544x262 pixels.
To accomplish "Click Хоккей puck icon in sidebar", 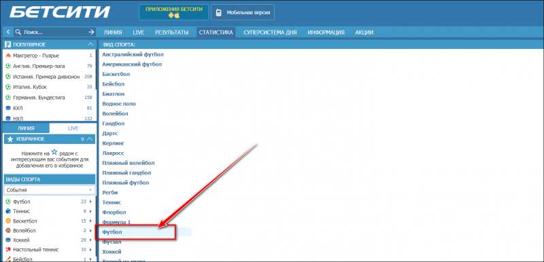I will (x=8, y=240).
